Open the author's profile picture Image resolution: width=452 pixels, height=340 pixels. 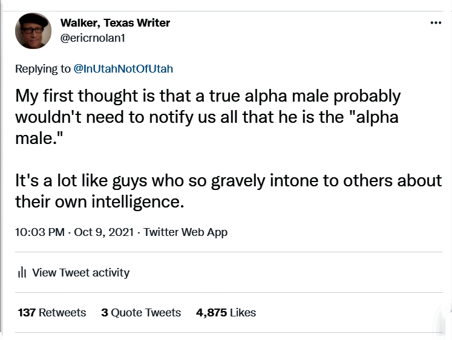click(33, 31)
